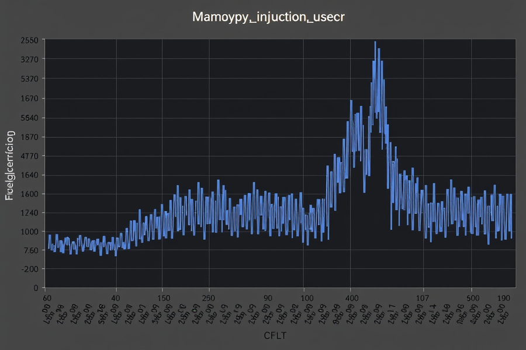
Task: Select the y-axis tick value 1240
Action: 30,213
